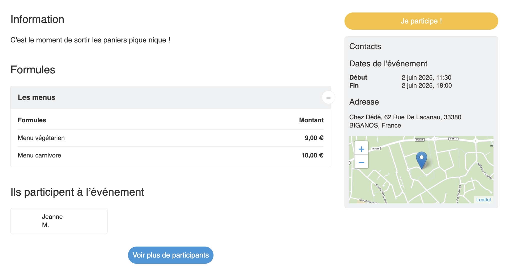
Task: Click the 'Montant' column header
Action: (311, 120)
